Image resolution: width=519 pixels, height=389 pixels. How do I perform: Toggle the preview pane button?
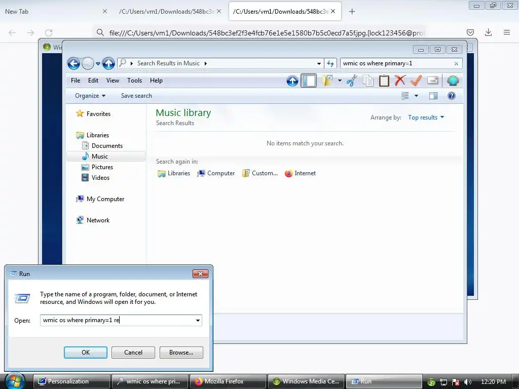(433, 96)
